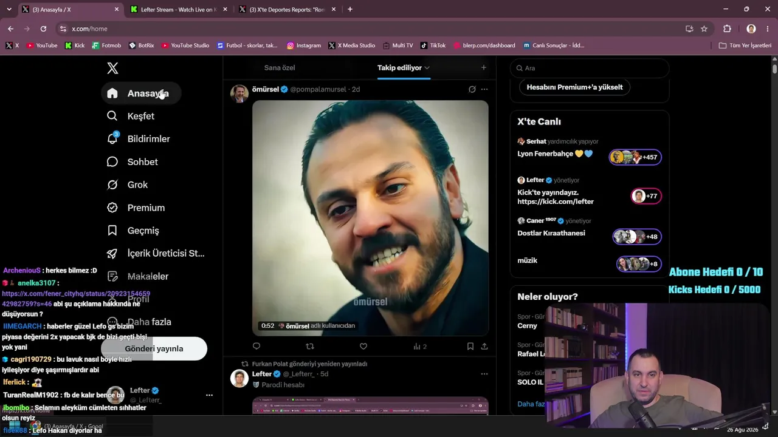This screenshot has width=778, height=437.
Task: Reply to ömürsel's post
Action: click(x=256, y=347)
